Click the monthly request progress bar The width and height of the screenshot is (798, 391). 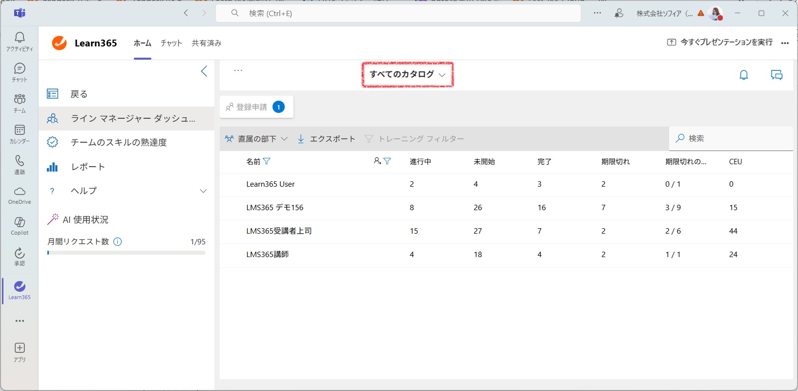[x=126, y=253]
